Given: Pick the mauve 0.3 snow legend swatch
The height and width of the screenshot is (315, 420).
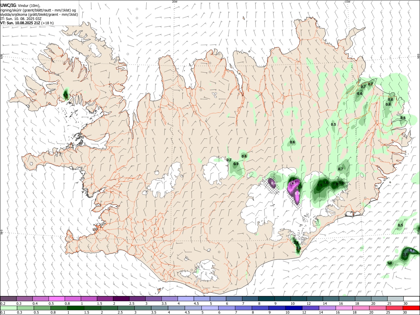Looking at the screenshot, I should 24,299.
